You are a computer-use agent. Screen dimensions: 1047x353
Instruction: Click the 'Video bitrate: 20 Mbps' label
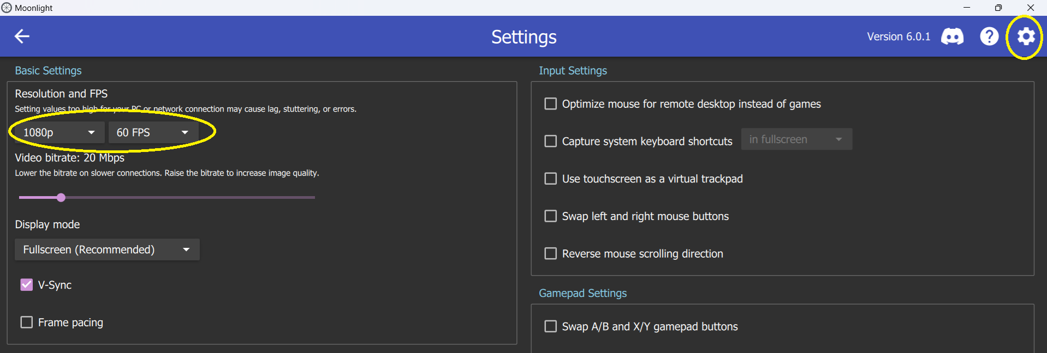click(69, 158)
